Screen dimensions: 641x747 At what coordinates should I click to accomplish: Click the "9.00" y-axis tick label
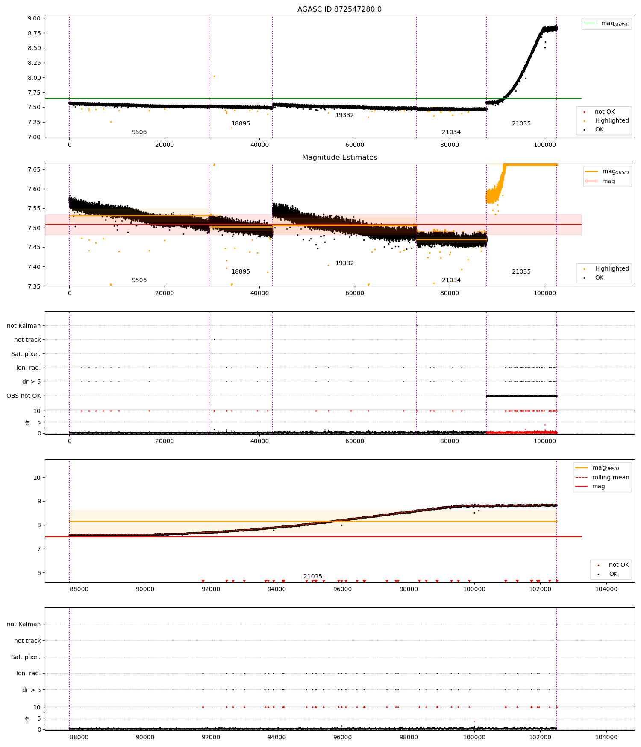pos(35,18)
